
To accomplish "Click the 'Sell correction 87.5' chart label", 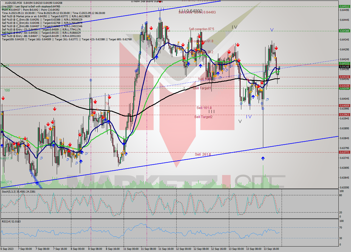I will point(201,29).
